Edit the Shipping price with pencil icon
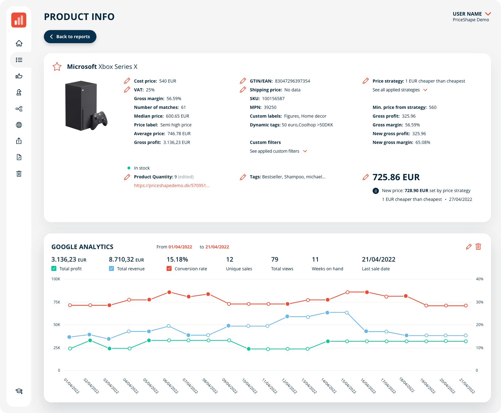 243,89
